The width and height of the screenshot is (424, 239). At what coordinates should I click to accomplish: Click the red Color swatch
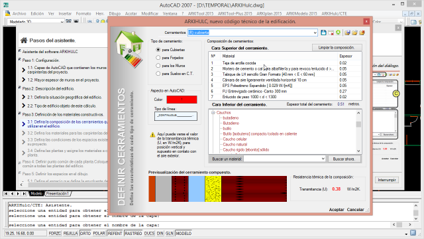pos(182,100)
